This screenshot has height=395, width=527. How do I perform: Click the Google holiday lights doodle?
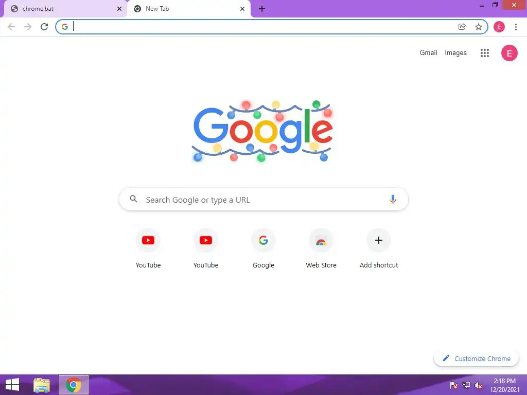pyautogui.click(x=263, y=131)
